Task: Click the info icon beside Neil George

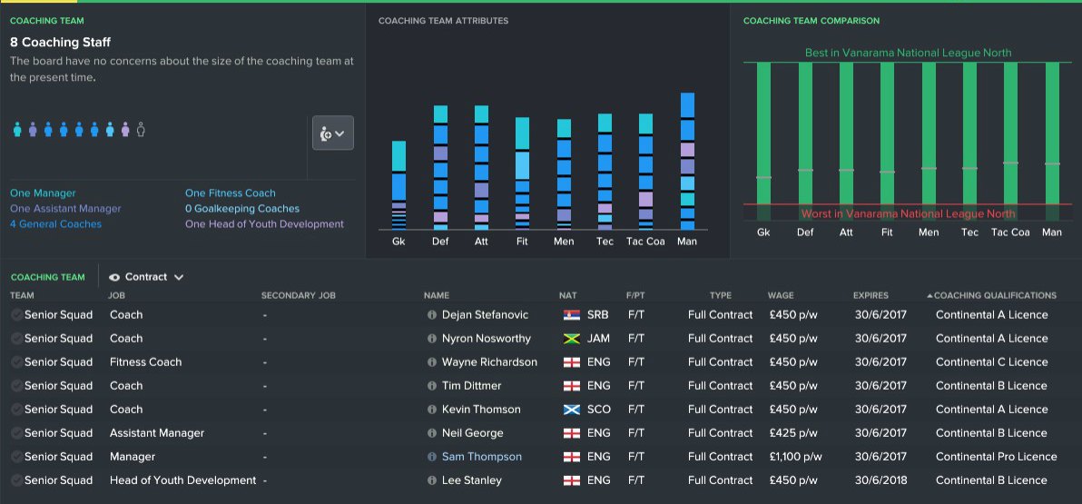Action: pyautogui.click(x=432, y=433)
